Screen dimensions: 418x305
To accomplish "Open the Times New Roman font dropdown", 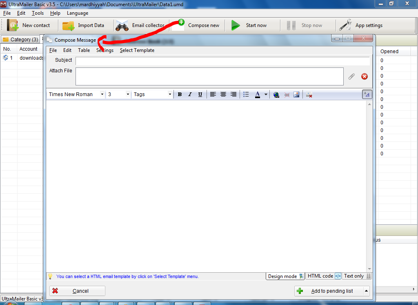I will (102, 94).
